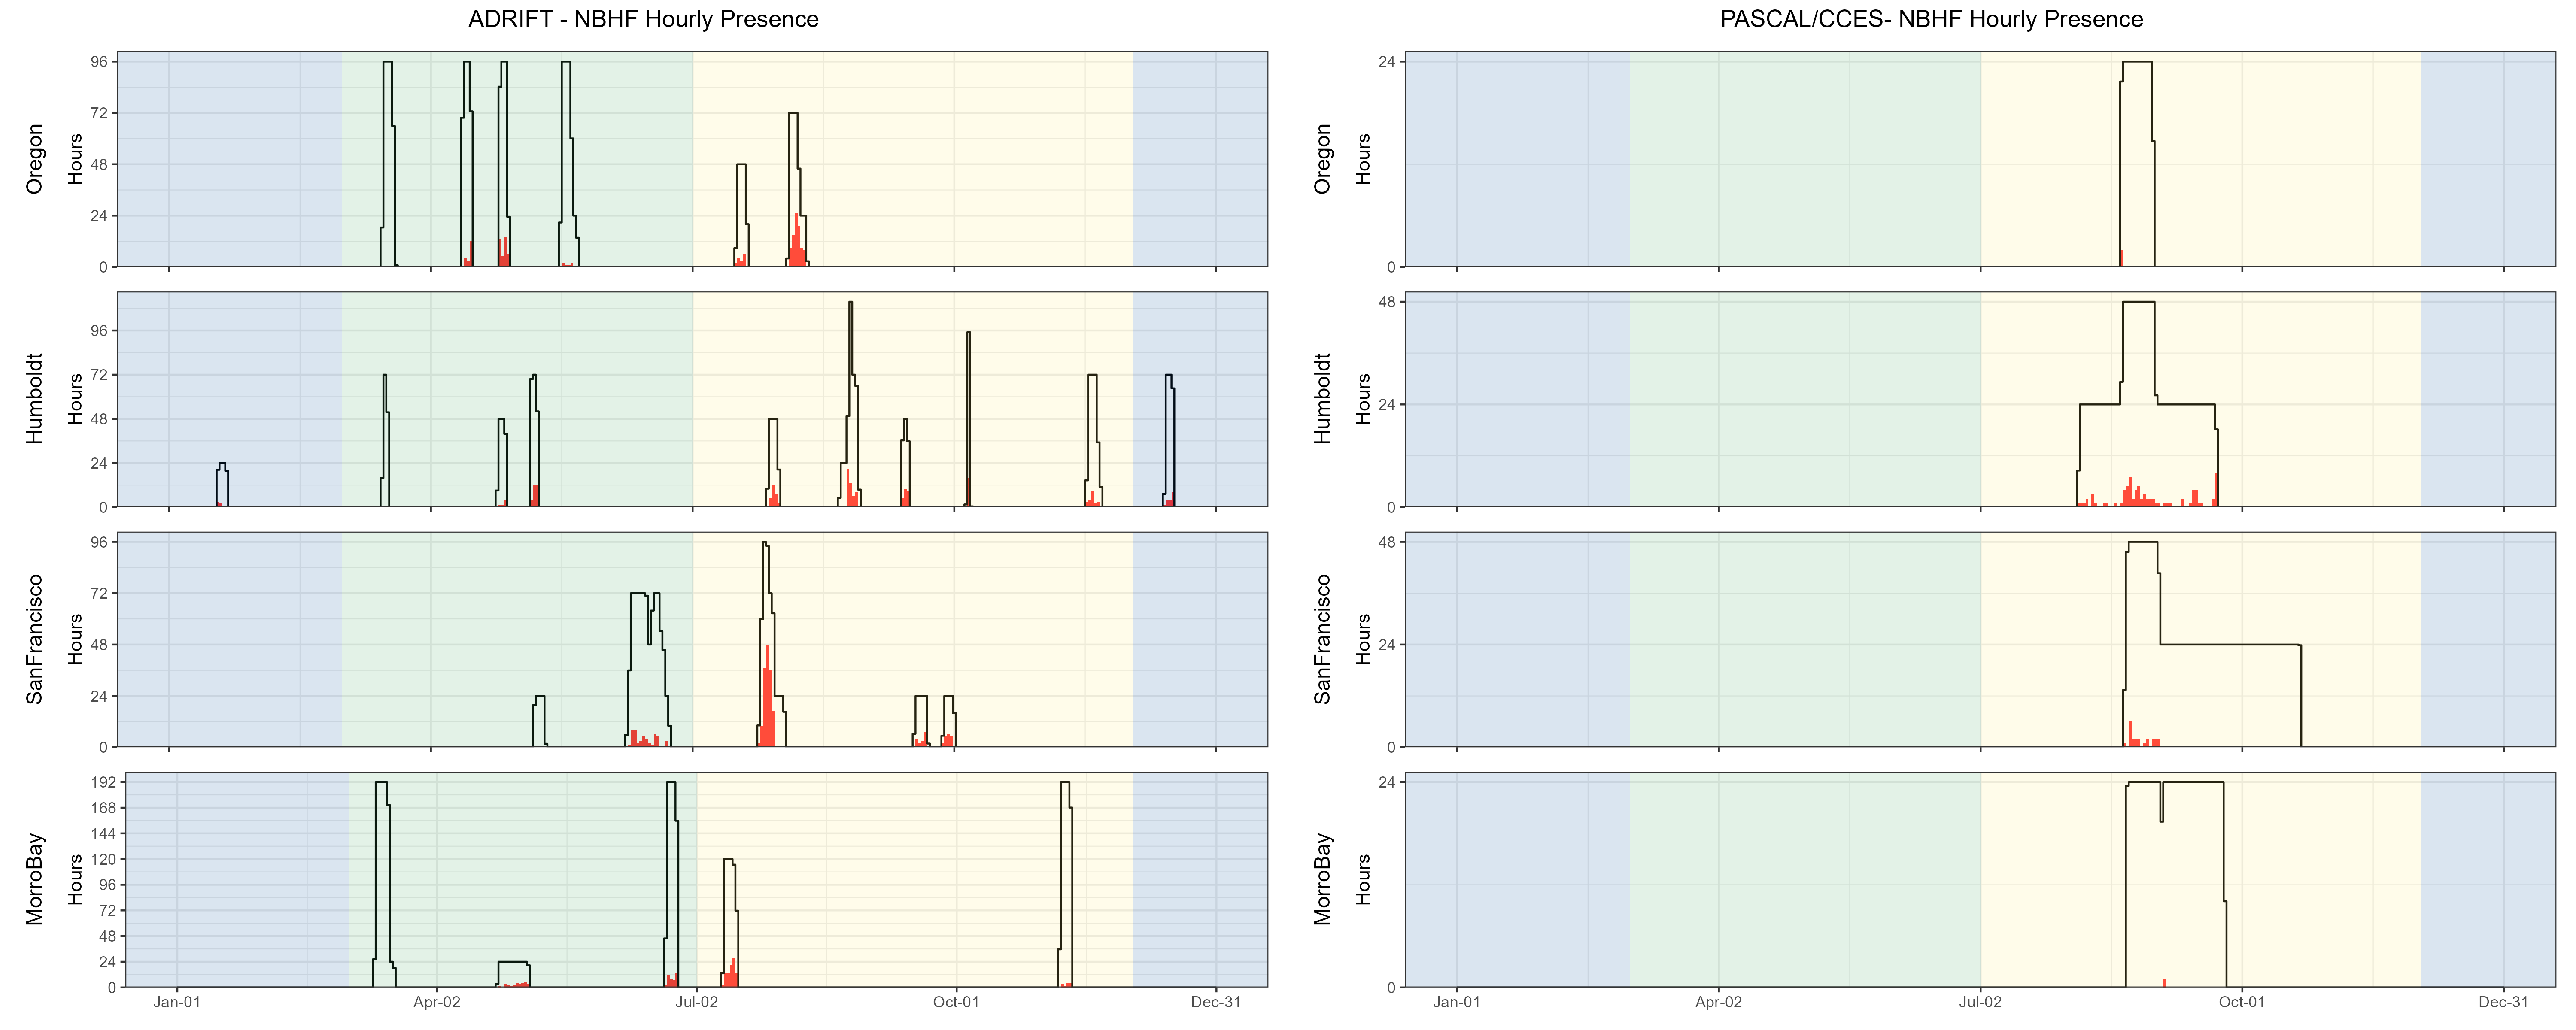Viewport: 2576px width, 1030px height.
Task: Click the Jan-01 date label under PASCAL/CCES charts
Action: tap(1457, 1002)
